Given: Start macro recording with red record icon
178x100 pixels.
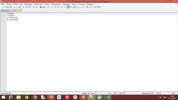Looking at the screenshot, I should tap(87, 7).
